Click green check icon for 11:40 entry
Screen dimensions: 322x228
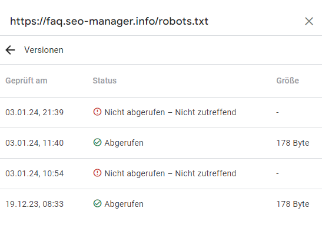[97, 142]
